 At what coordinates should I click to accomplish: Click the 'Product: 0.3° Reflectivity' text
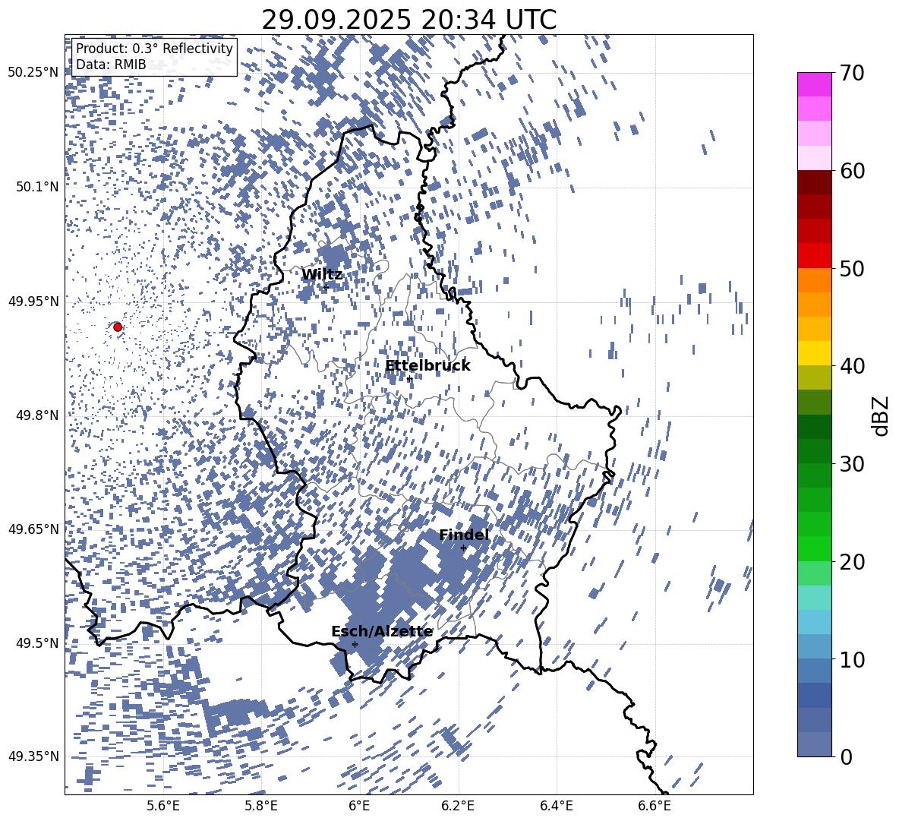click(x=154, y=49)
